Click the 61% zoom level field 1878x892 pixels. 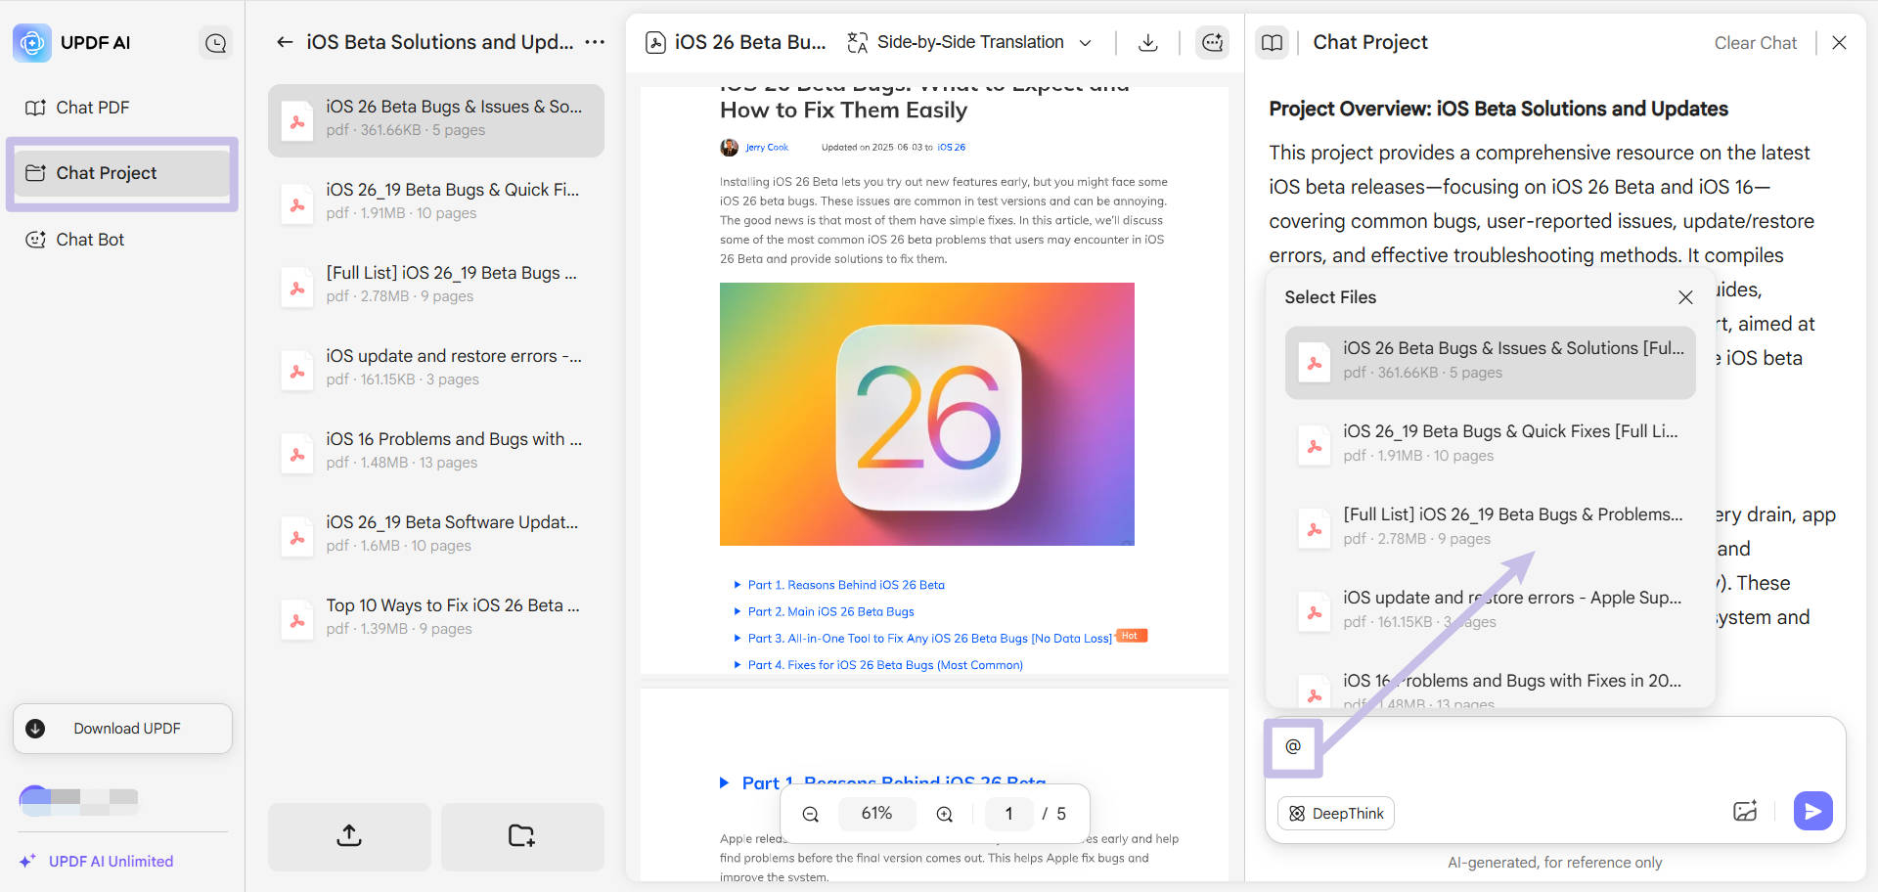pos(876,814)
